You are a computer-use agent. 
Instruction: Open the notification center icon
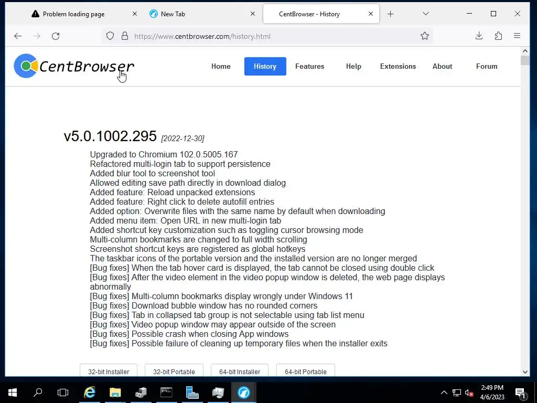tap(520, 393)
